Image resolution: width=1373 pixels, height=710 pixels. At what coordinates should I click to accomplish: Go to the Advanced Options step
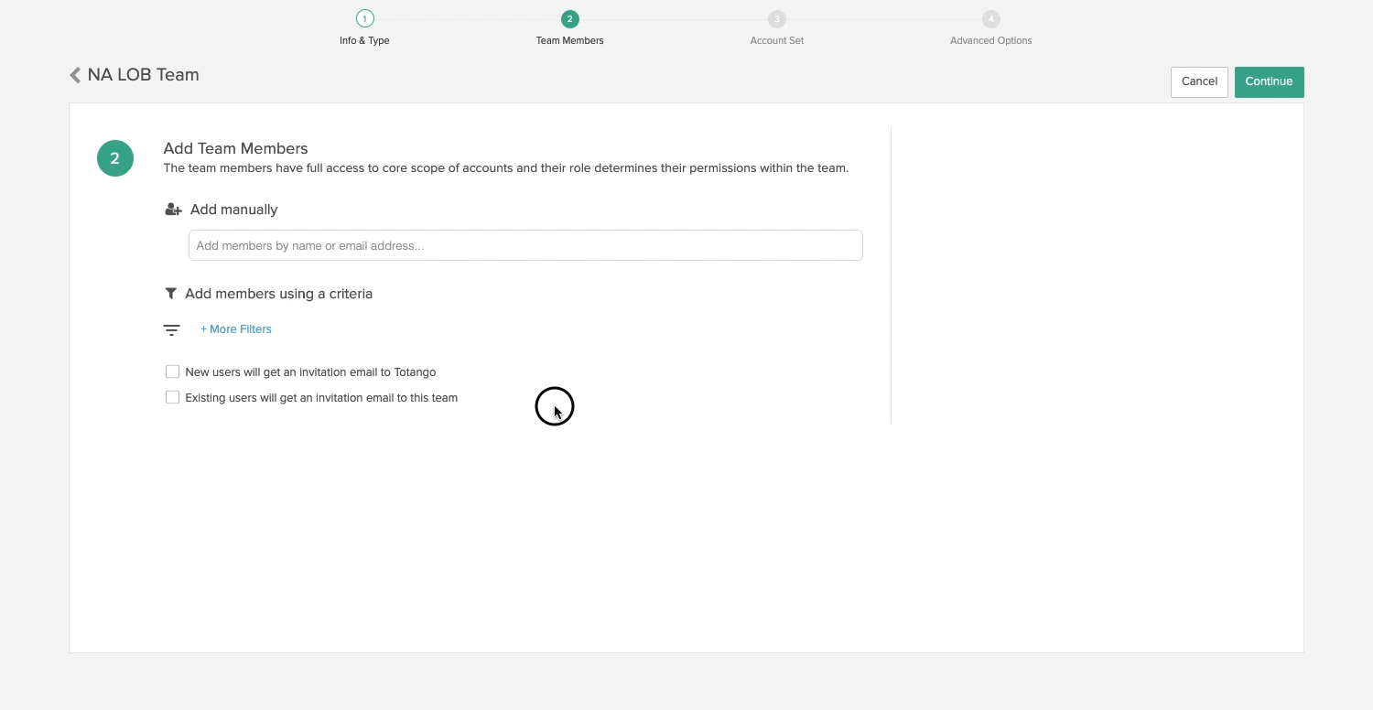(x=990, y=40)
